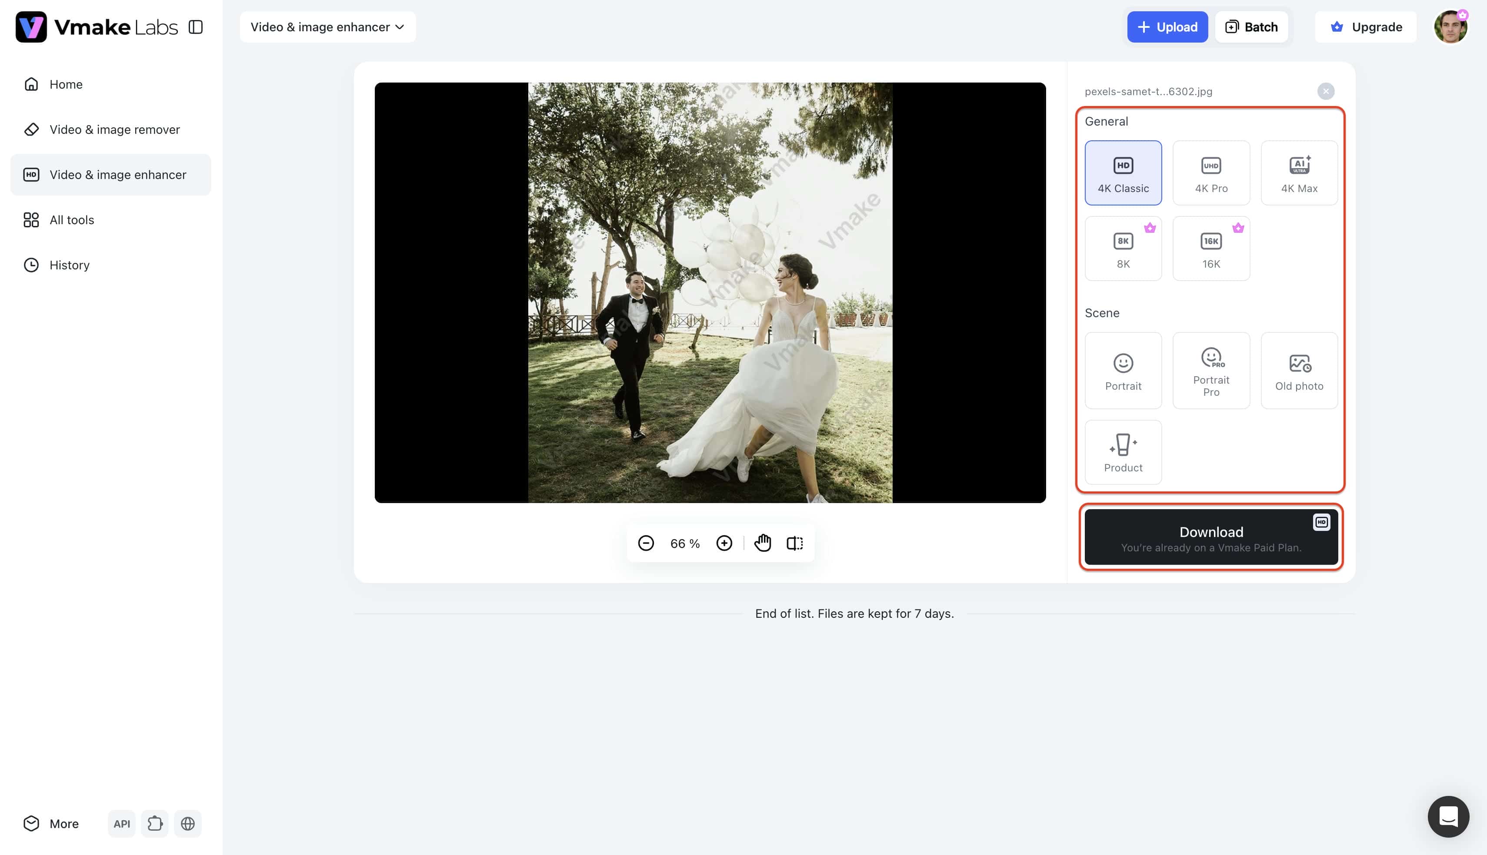
Task: Open History page
Action: tap(110, 265)
